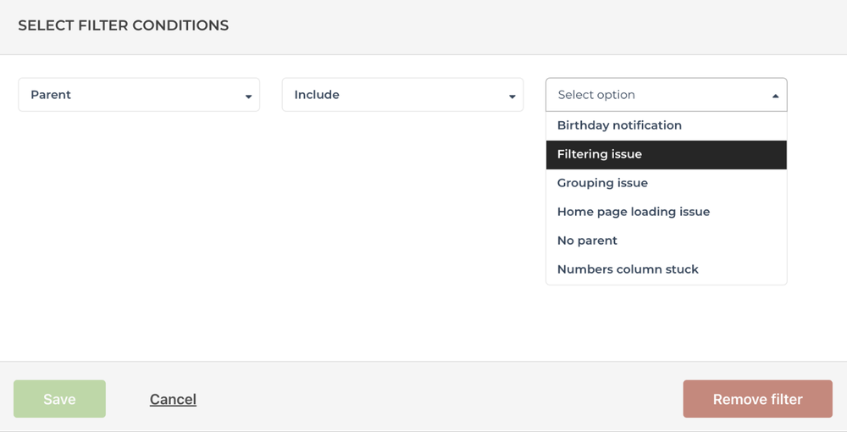Click the word Include in second dropdown
847x432 pixels.
(x=317, y=95)
